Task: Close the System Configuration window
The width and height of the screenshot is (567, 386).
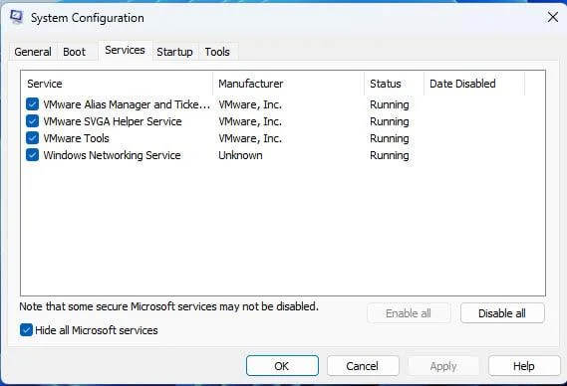Action: tap(552, 17)
